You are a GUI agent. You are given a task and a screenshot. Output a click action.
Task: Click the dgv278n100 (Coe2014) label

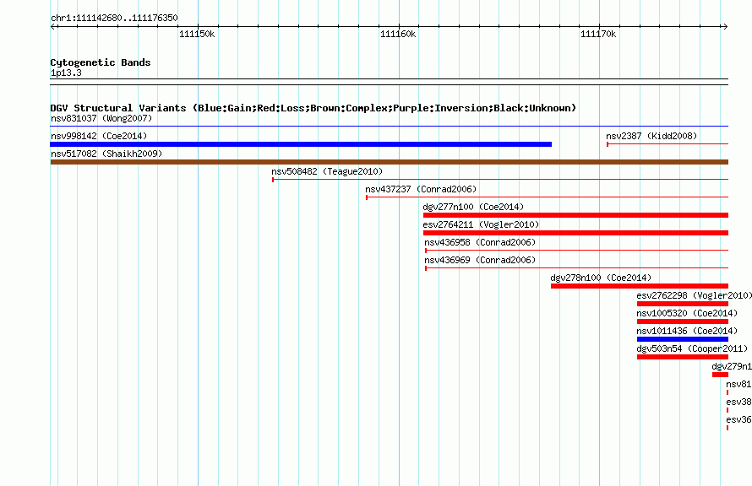tap(601, 278)
